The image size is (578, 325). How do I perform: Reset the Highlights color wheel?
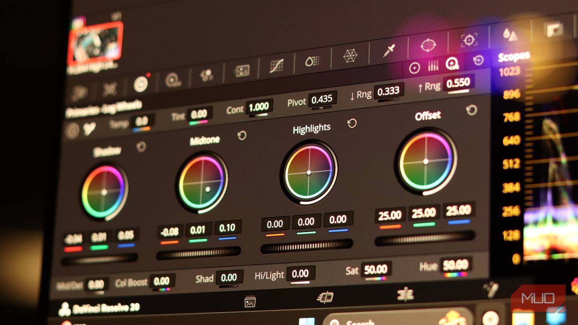(352, 124)
